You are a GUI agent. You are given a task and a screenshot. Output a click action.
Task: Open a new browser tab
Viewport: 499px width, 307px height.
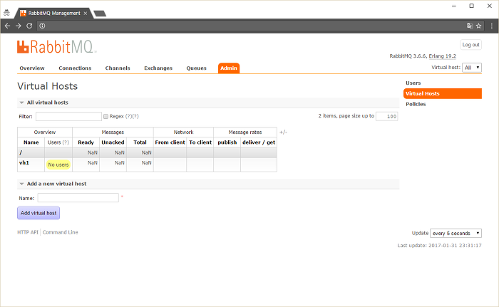100,14
